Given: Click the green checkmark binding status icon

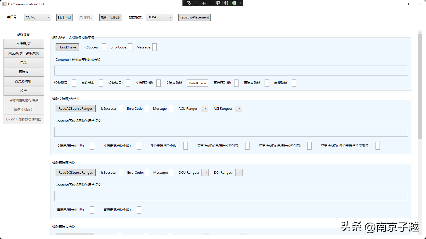Looking at the screenshot, I should 234,3.
